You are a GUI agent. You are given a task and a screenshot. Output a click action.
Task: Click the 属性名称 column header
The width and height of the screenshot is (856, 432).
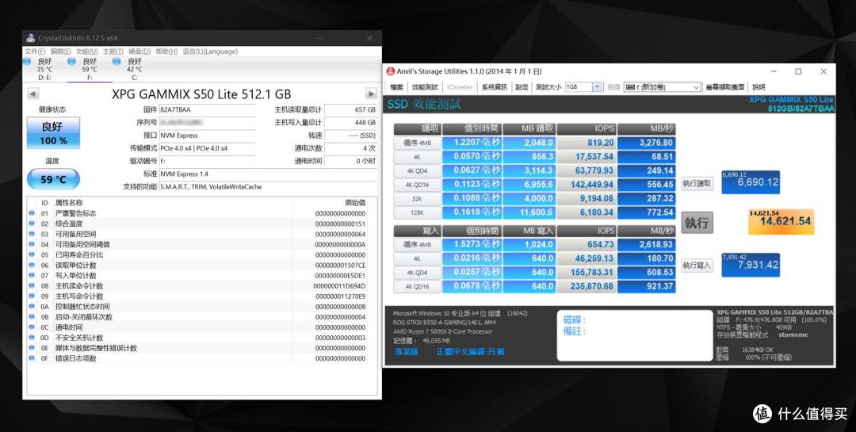coord(69,203)
